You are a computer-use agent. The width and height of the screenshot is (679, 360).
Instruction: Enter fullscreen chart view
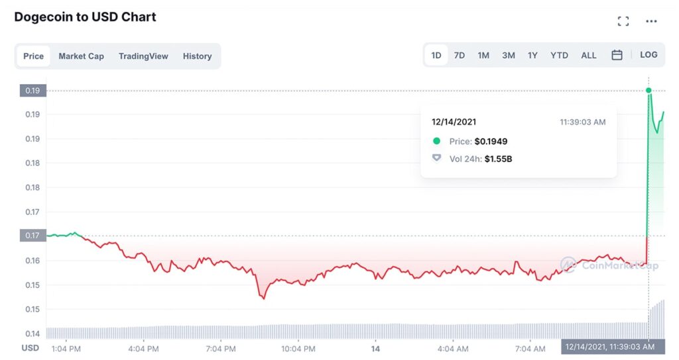623,21
